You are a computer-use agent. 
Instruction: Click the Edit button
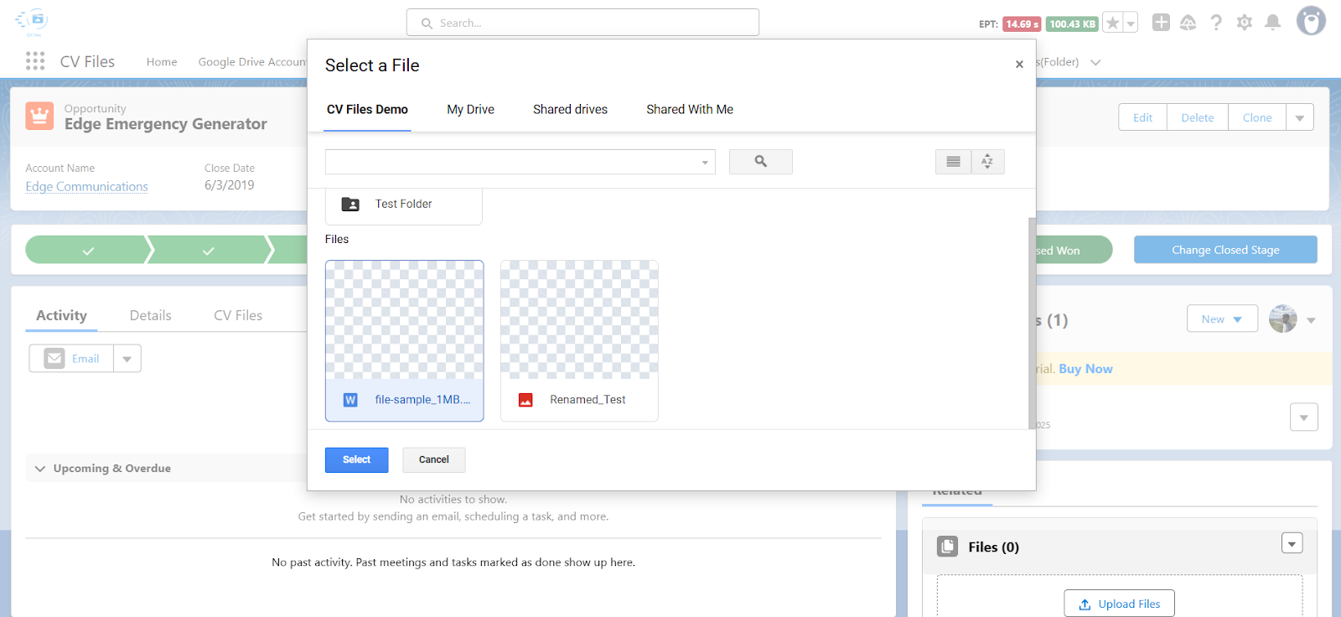click(x=1142, y=117)
